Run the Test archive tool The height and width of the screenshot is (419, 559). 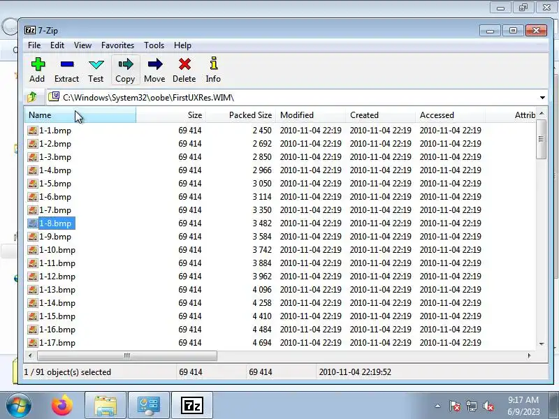tap(96, 71)
